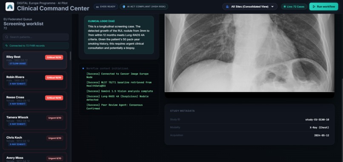Viewport: 343px width, 162px height.
Task: Click Reese Cross's Critical 10/10 badge
Action: click(54, 98)
